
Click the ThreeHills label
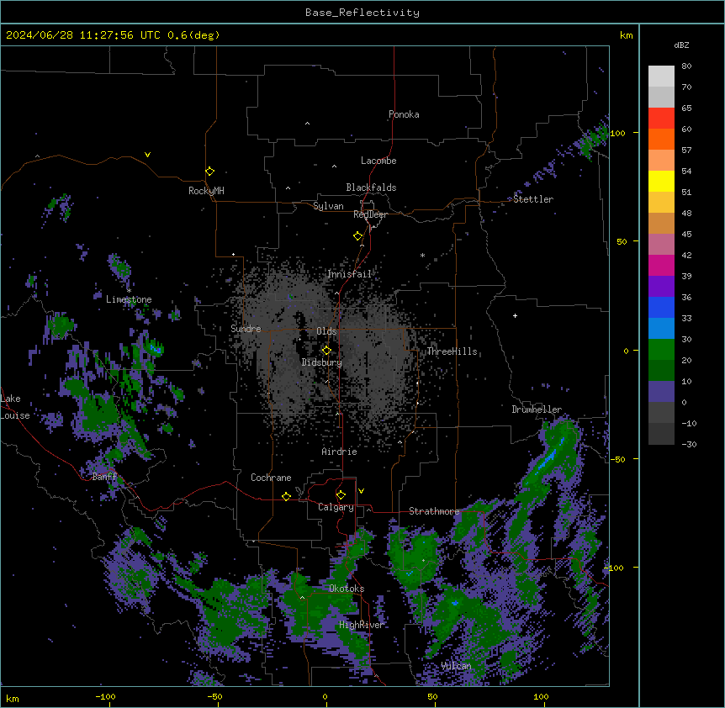pos(452,351)
